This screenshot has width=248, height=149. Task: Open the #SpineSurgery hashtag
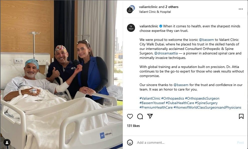206,103
